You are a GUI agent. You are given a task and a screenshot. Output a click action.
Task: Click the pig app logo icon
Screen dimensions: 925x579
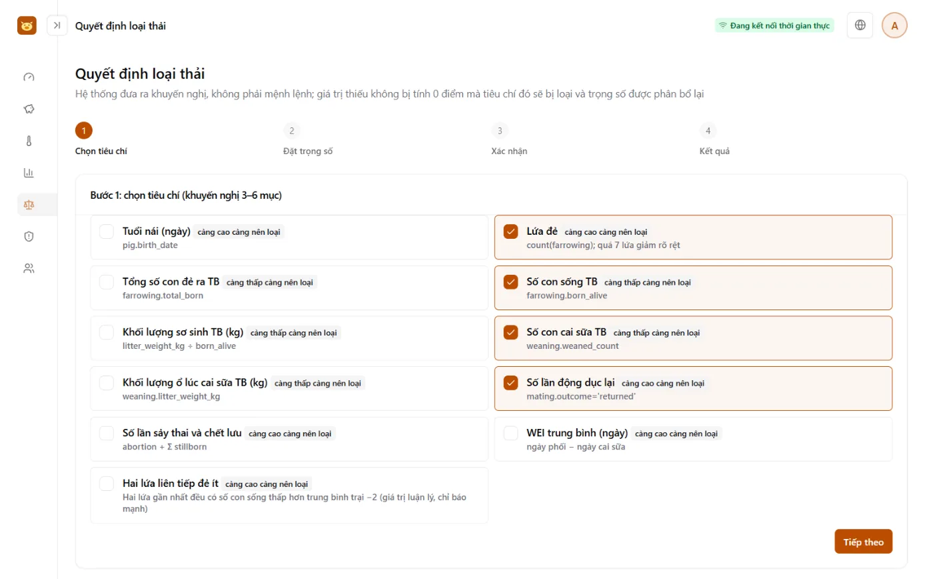click(x=27, y=25)
